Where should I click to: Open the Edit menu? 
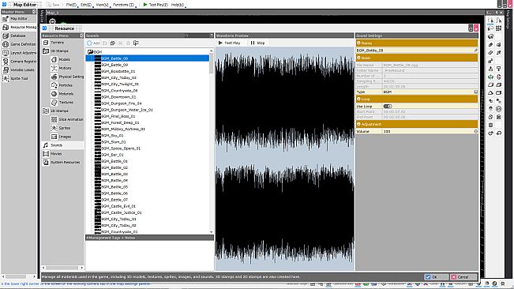click(86, 5)
